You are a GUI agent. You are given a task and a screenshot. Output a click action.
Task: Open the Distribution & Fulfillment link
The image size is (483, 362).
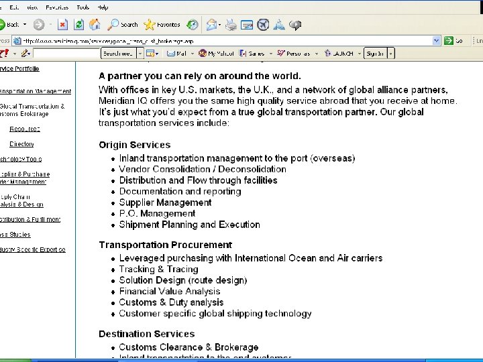pos(30,219)
